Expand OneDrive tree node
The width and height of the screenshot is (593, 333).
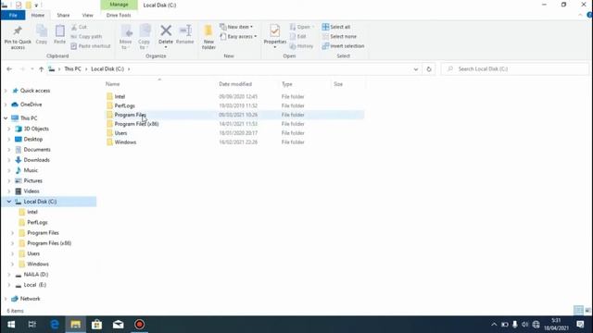(x=6, y=105)
